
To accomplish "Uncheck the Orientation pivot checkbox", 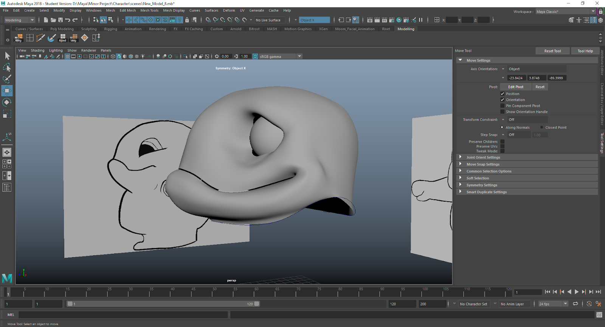I will click(x=503, y=100).
